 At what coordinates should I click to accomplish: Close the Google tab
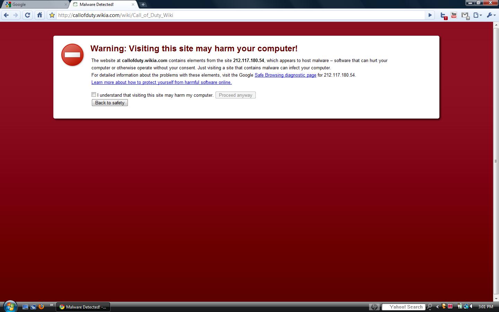pos(66,5)
